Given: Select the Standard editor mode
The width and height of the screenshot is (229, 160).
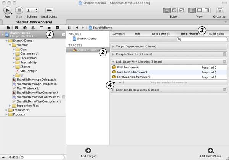Looking at the screenshot, I should point(167,11).
